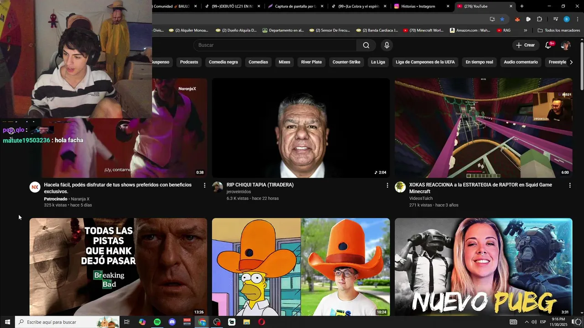Image resolution: width=584 pixels, height=328 pixels.
Task: Advance the filter chips with the right arrow
Action: pos(571,62)
